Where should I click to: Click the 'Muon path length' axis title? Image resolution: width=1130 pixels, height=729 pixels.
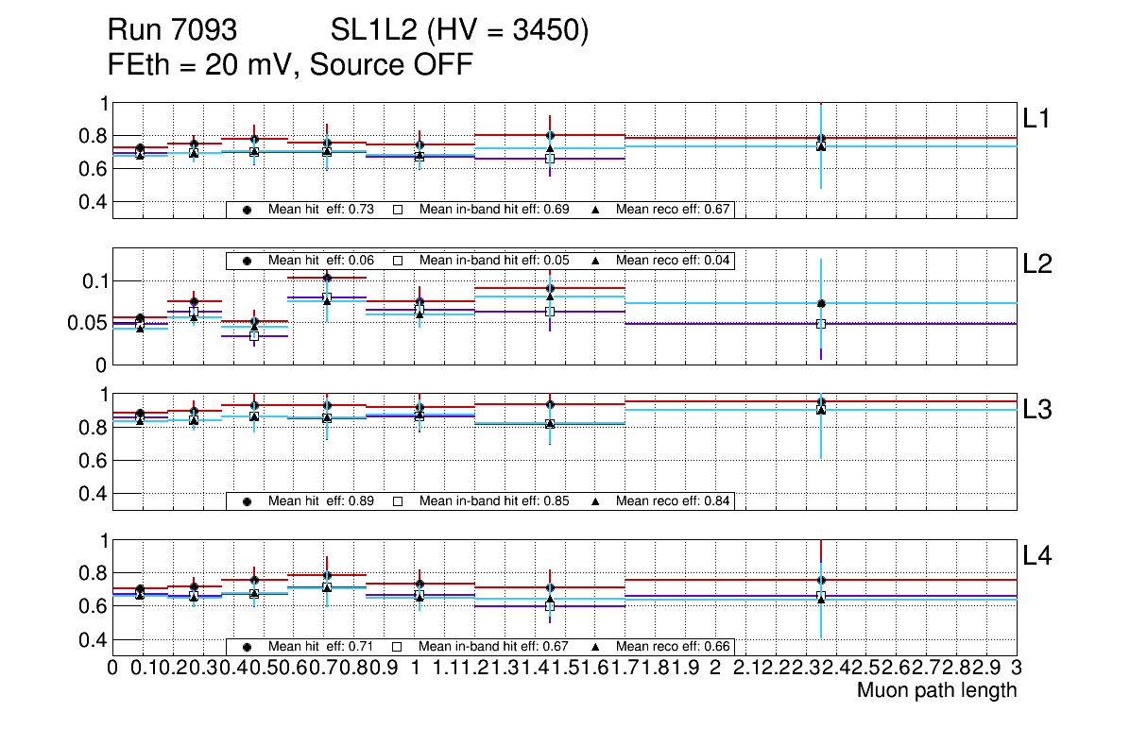pos(936,690)
